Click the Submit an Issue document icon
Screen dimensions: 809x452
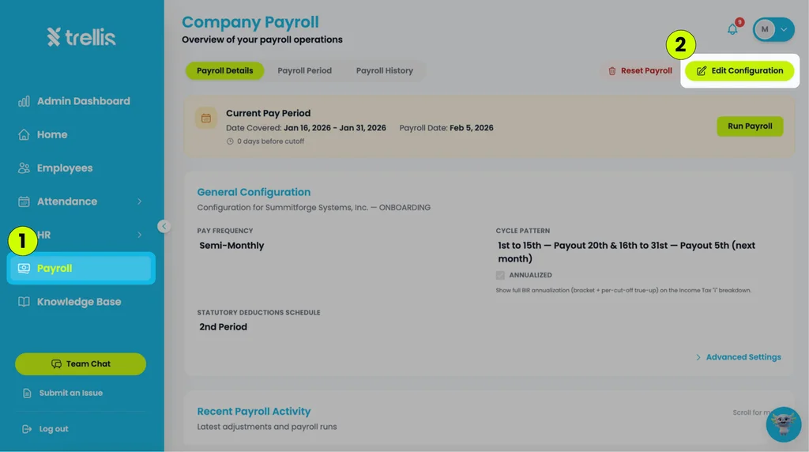27,394
